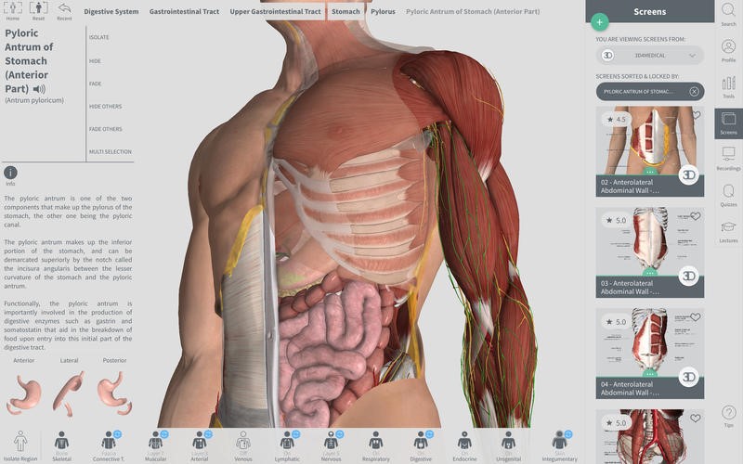Go to Gastrointestinal Tract breadcrumb
Screen dimensions: 743x464
point(184,11)
